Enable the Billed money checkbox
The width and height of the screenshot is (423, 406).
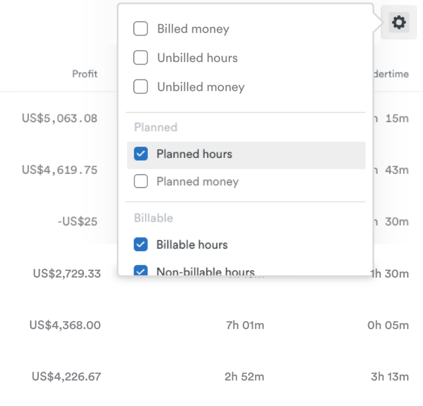click(x=141, y=29)
